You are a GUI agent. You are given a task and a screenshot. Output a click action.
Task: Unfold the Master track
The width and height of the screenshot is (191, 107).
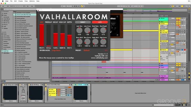(160, 80)
